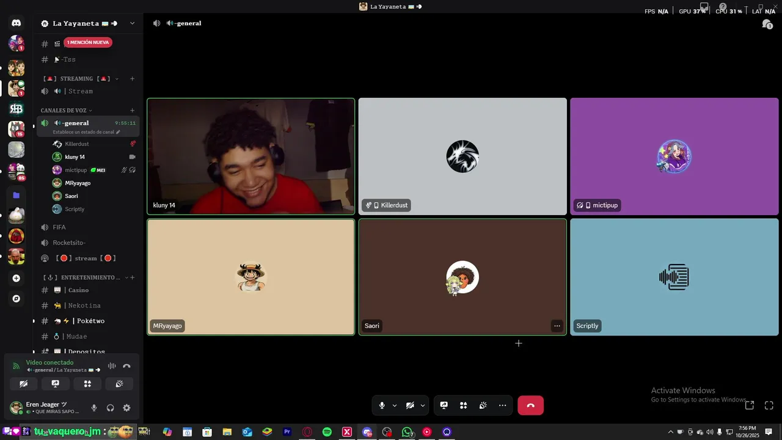Open the | Mudae channel
Viewport: 782px width, 440px height.
point(88,336)
